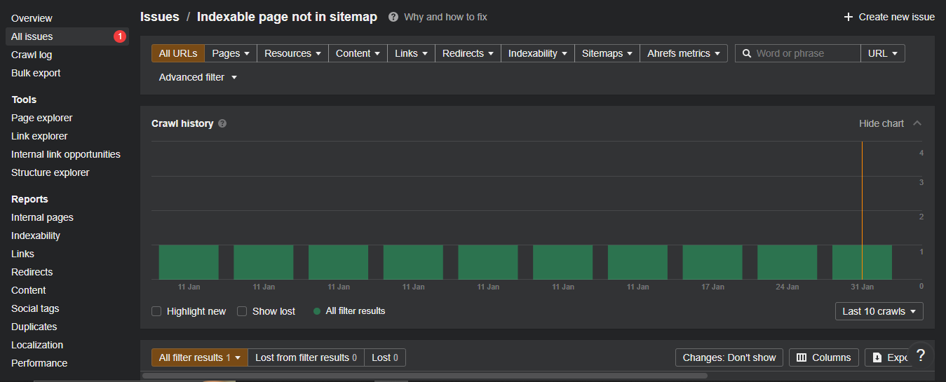
Task: Click the Word or phrase search field
Action: 798,53
